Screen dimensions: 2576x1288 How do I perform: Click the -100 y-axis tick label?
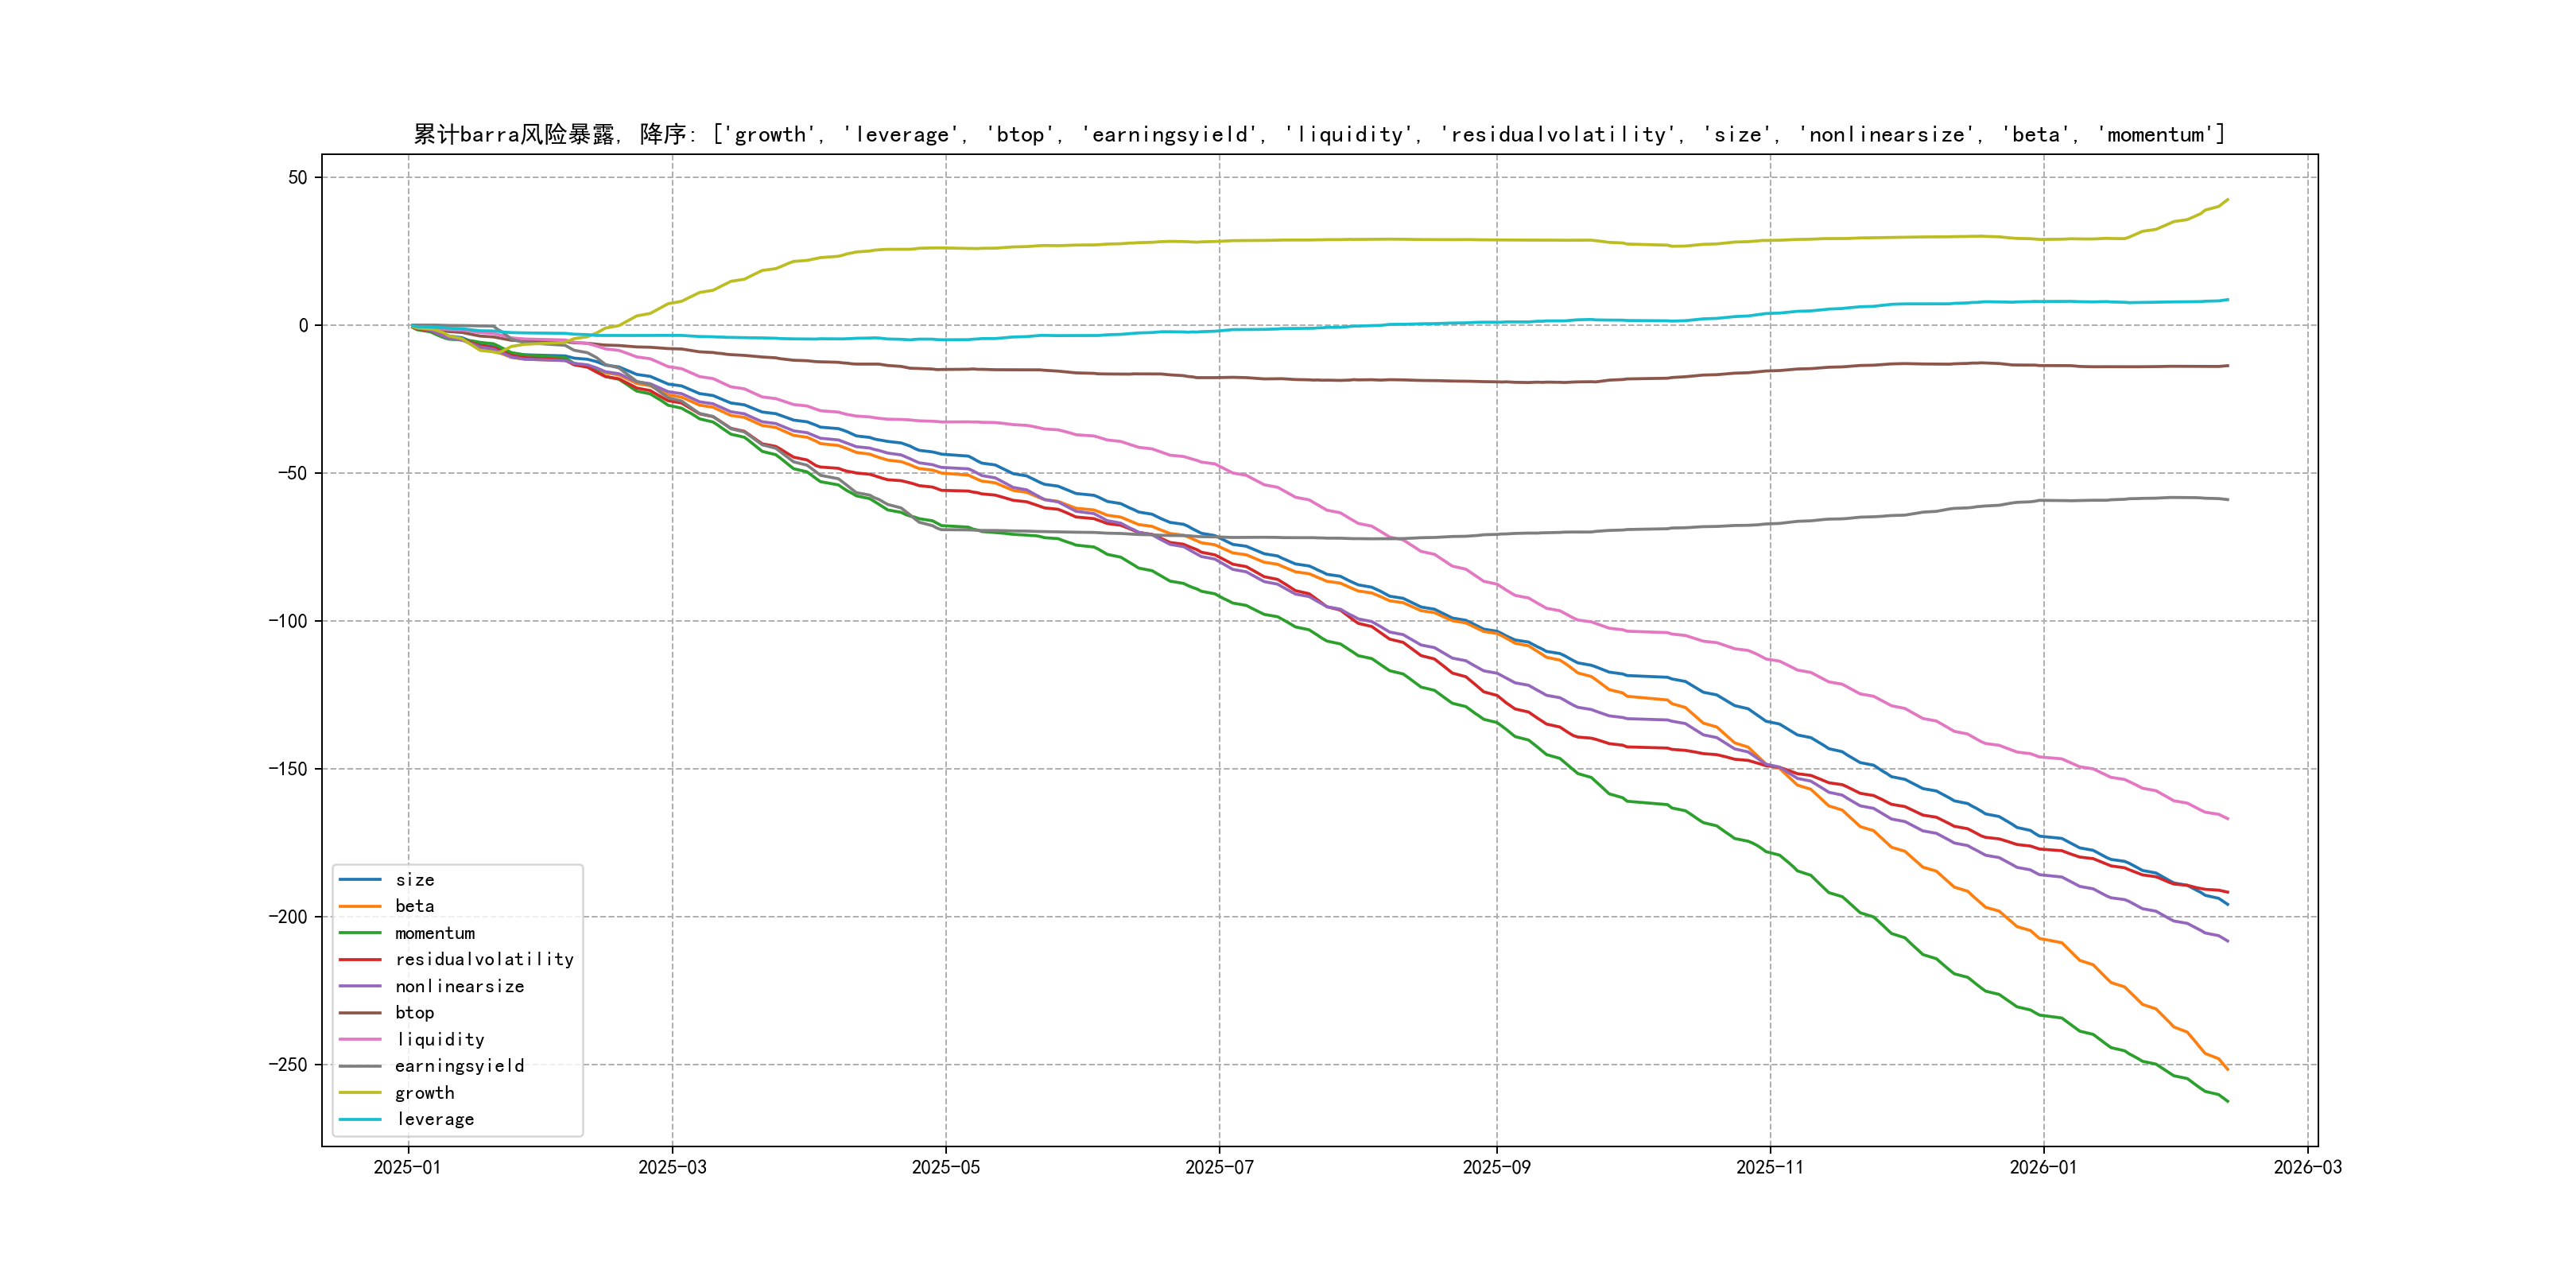coord(288,621)
